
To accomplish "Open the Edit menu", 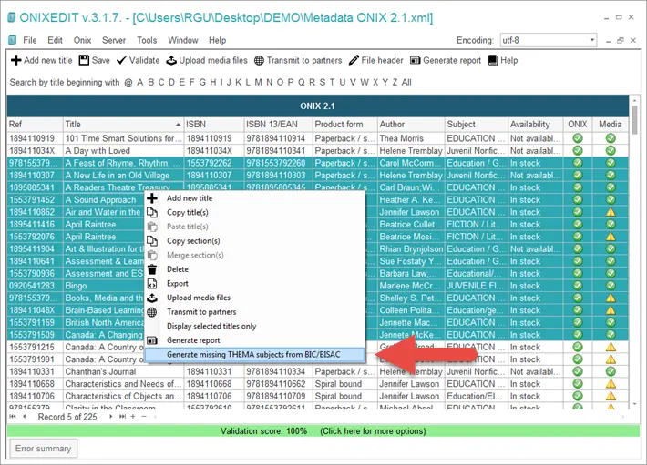I will coord(55,40).
